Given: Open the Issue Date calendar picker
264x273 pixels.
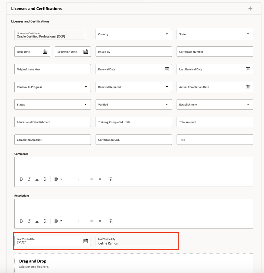Looking at the screenshot, I should click(45, 52).
